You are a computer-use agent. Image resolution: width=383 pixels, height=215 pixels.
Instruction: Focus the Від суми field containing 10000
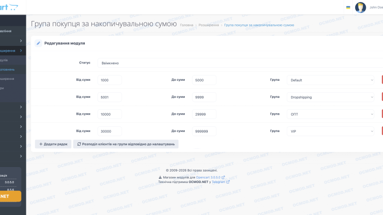[x=110, y=114]
